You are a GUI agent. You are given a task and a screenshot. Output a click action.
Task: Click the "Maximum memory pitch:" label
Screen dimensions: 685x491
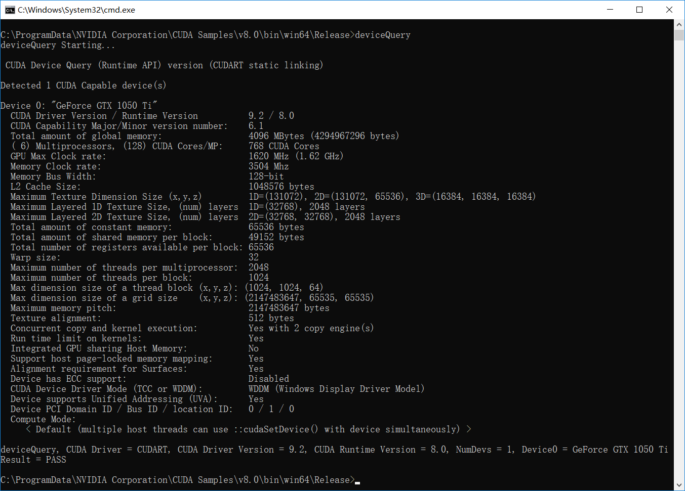click(63, 308)
